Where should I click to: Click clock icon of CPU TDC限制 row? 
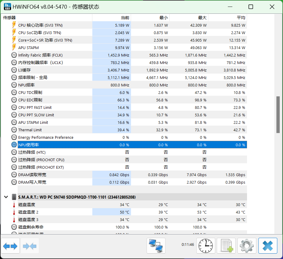(x=14, y=92)
